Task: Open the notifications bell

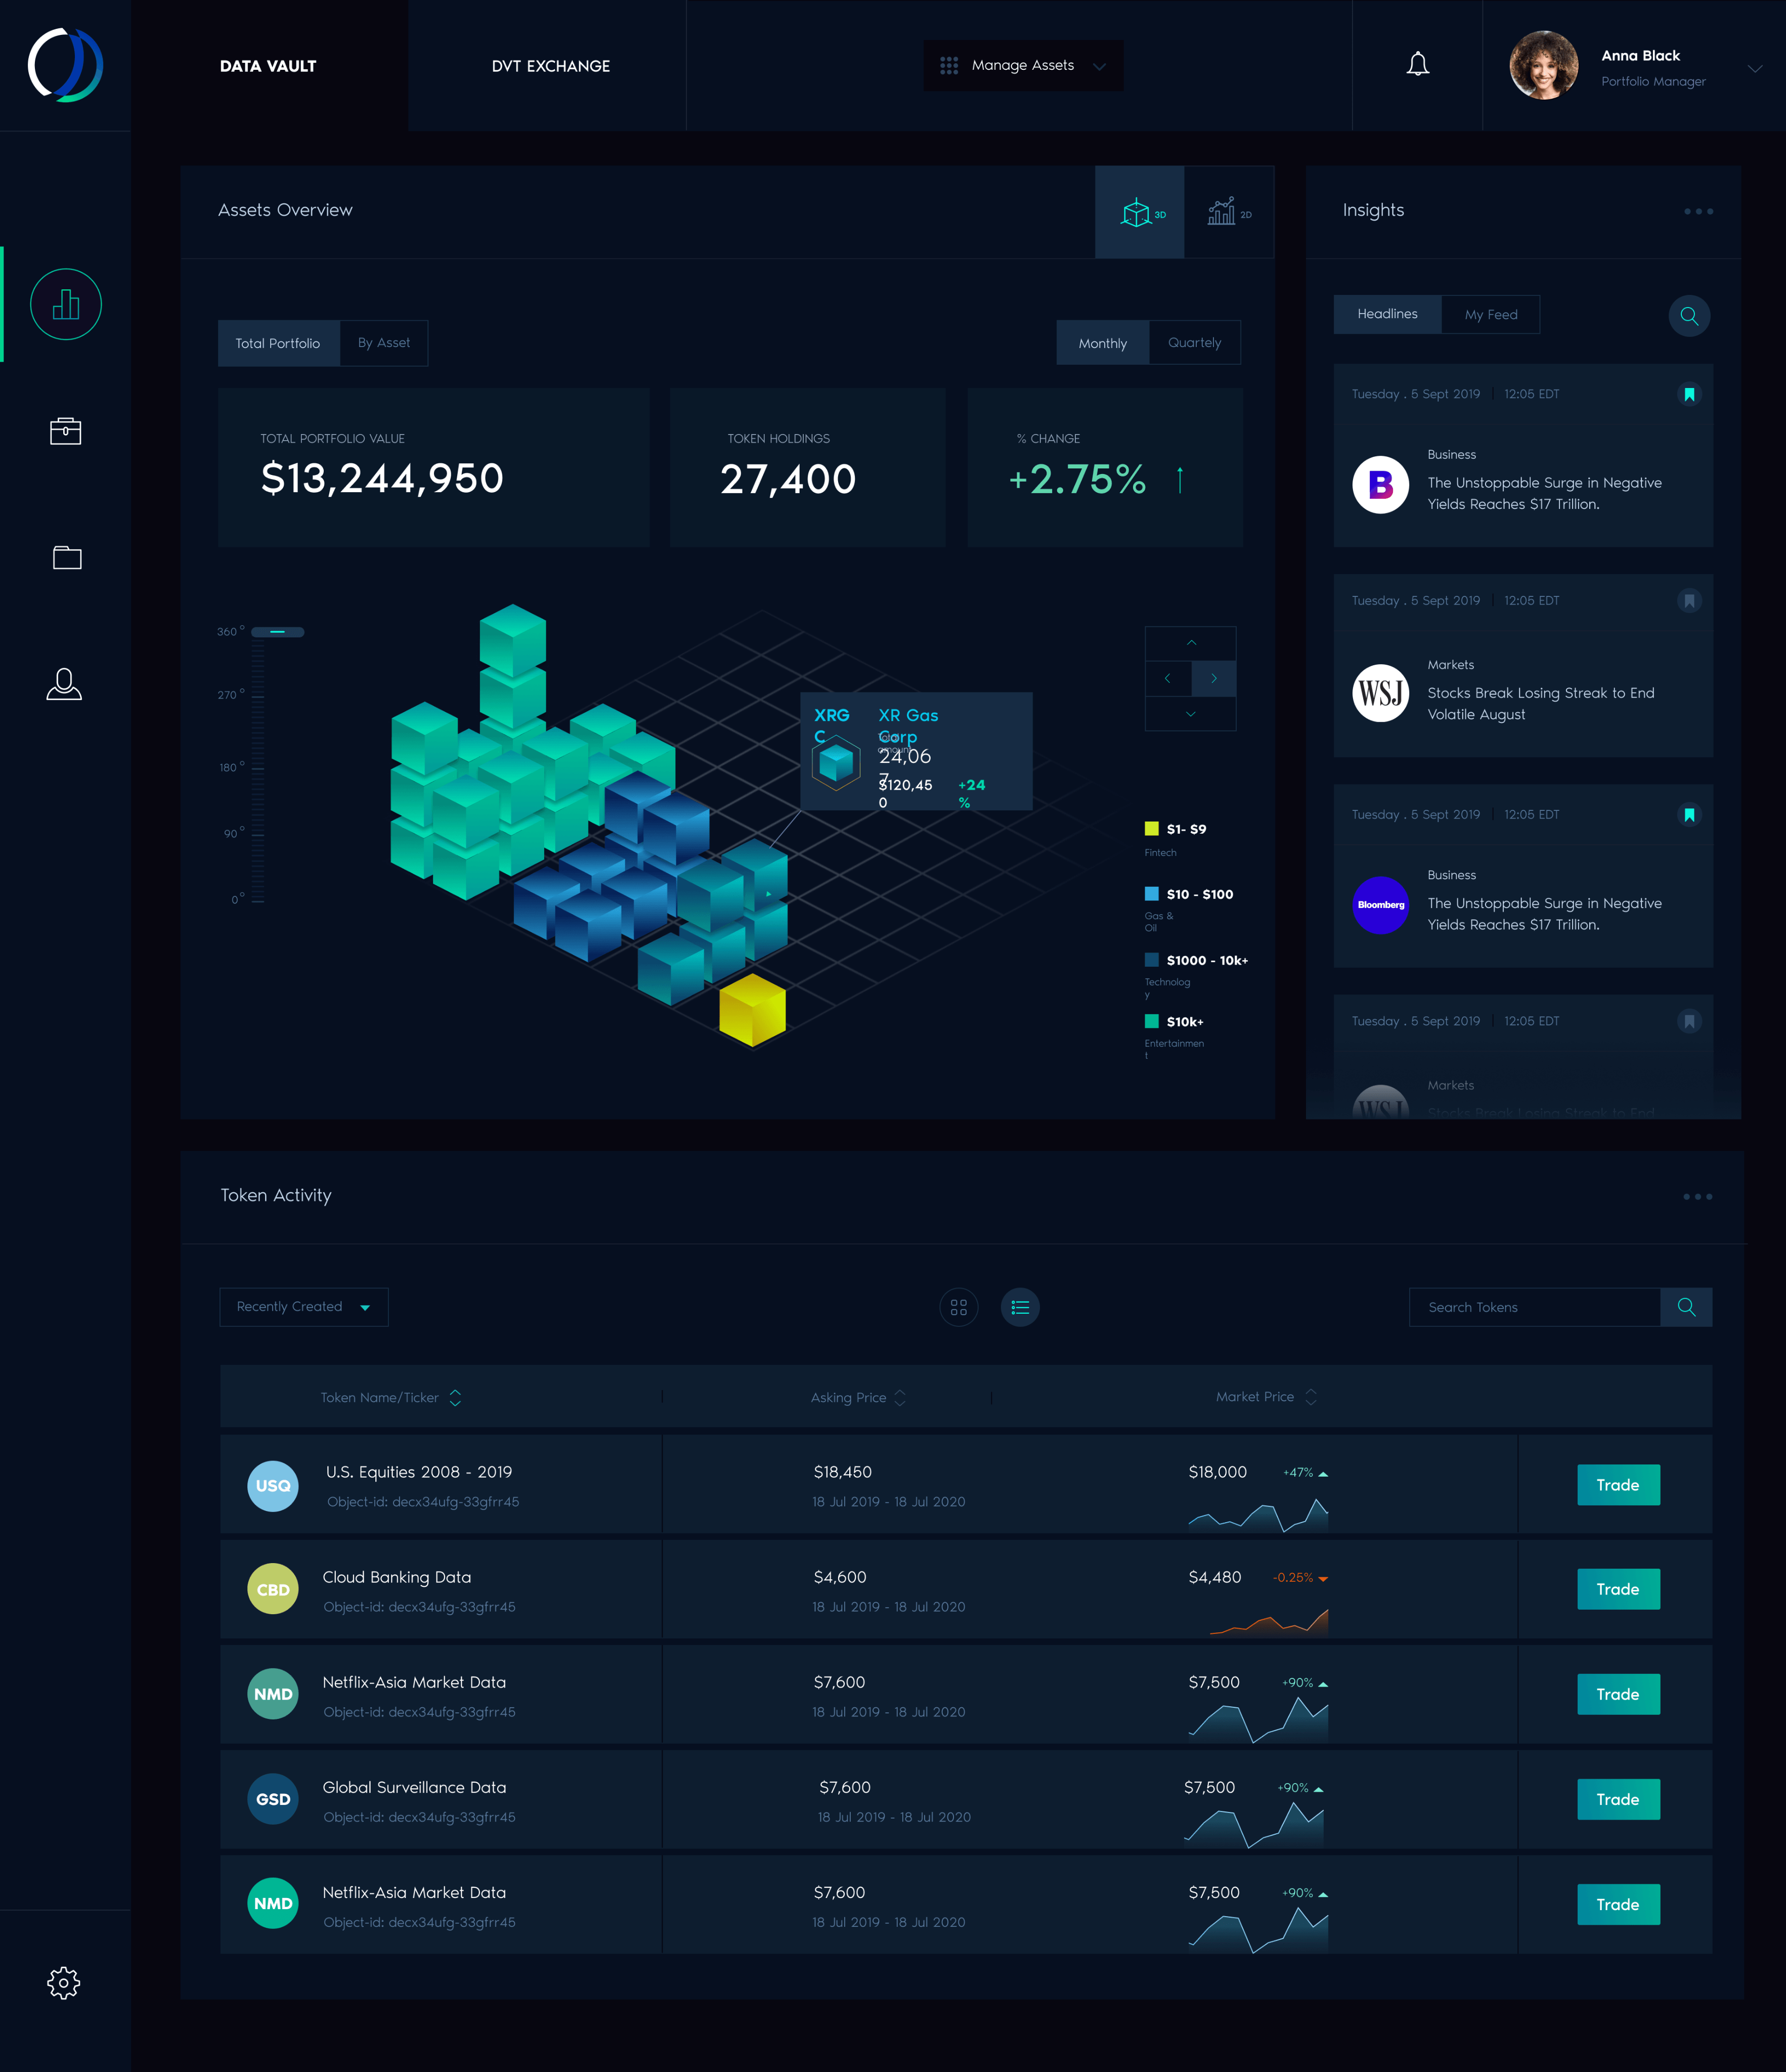Action: [x=1417, y=65]
